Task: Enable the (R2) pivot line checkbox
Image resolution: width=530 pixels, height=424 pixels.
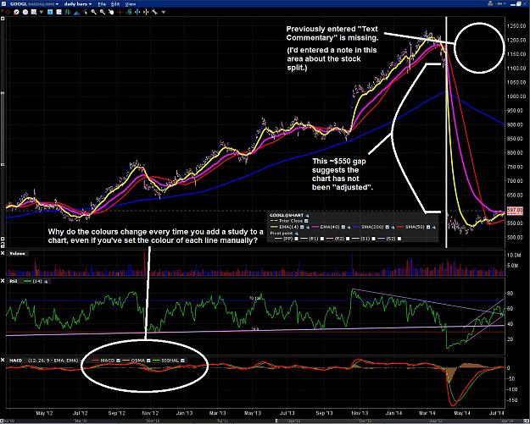Action: 348,239
